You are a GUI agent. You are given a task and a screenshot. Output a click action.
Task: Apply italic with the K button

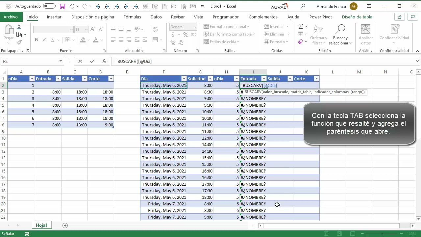tap(44, 40)
